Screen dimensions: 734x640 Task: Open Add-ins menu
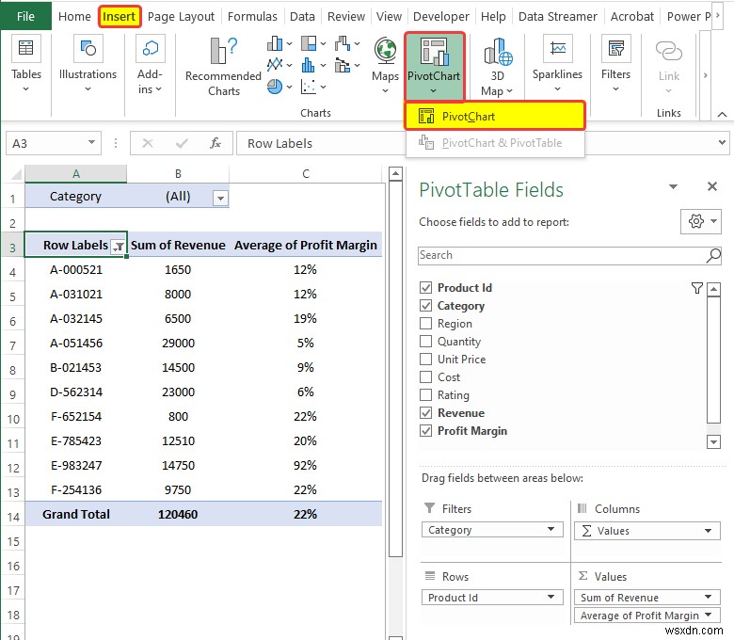(x=150, y=64)
